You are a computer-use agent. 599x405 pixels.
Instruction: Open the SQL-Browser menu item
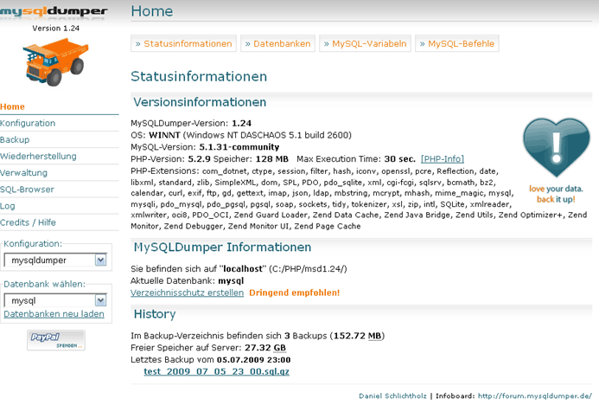[27, 190]
